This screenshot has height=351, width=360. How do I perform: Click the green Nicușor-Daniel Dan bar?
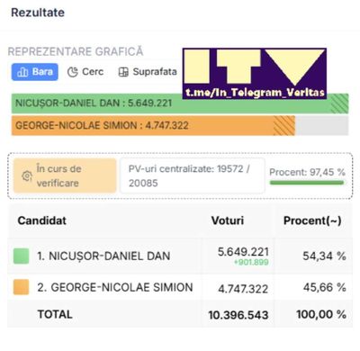pyautogui.click(x=180, y=103)
